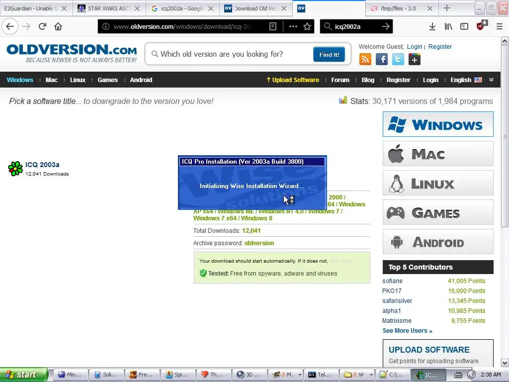Click See More Users link
This screenshot has height=382, width=509.
point(407,331)
